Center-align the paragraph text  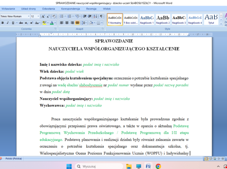coord(67,23)
